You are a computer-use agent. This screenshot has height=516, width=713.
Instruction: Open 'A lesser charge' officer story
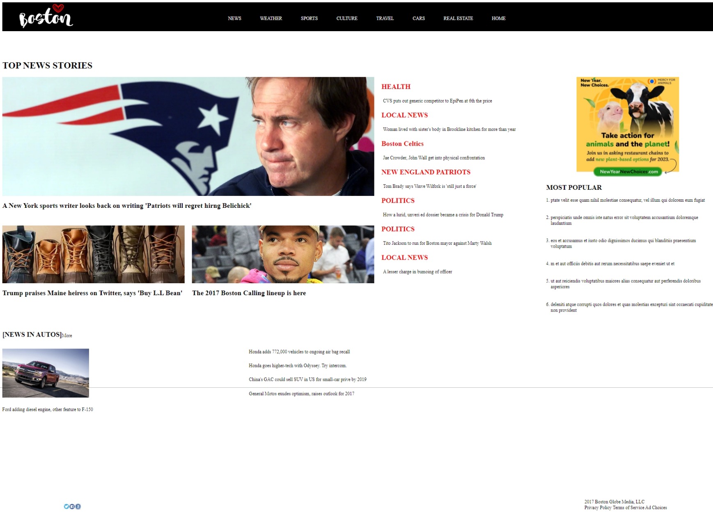point(417,272)
